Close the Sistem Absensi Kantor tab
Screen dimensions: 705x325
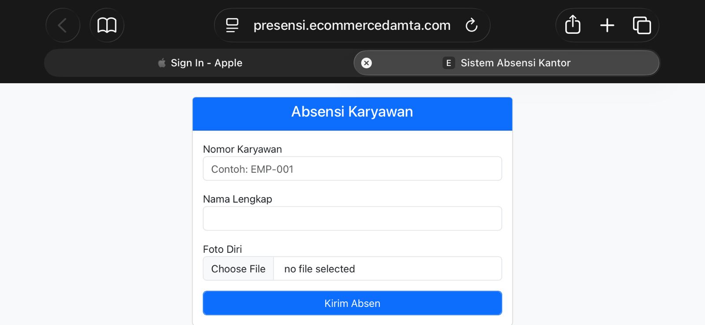point(366,63)
